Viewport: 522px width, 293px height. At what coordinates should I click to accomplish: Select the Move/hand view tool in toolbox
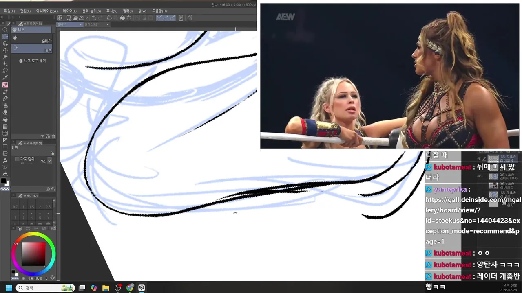pos(5,37)
